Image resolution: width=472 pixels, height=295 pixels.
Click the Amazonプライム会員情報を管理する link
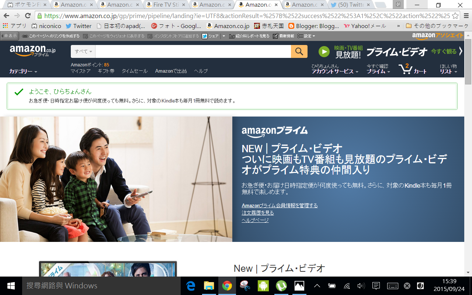[280, 205]
